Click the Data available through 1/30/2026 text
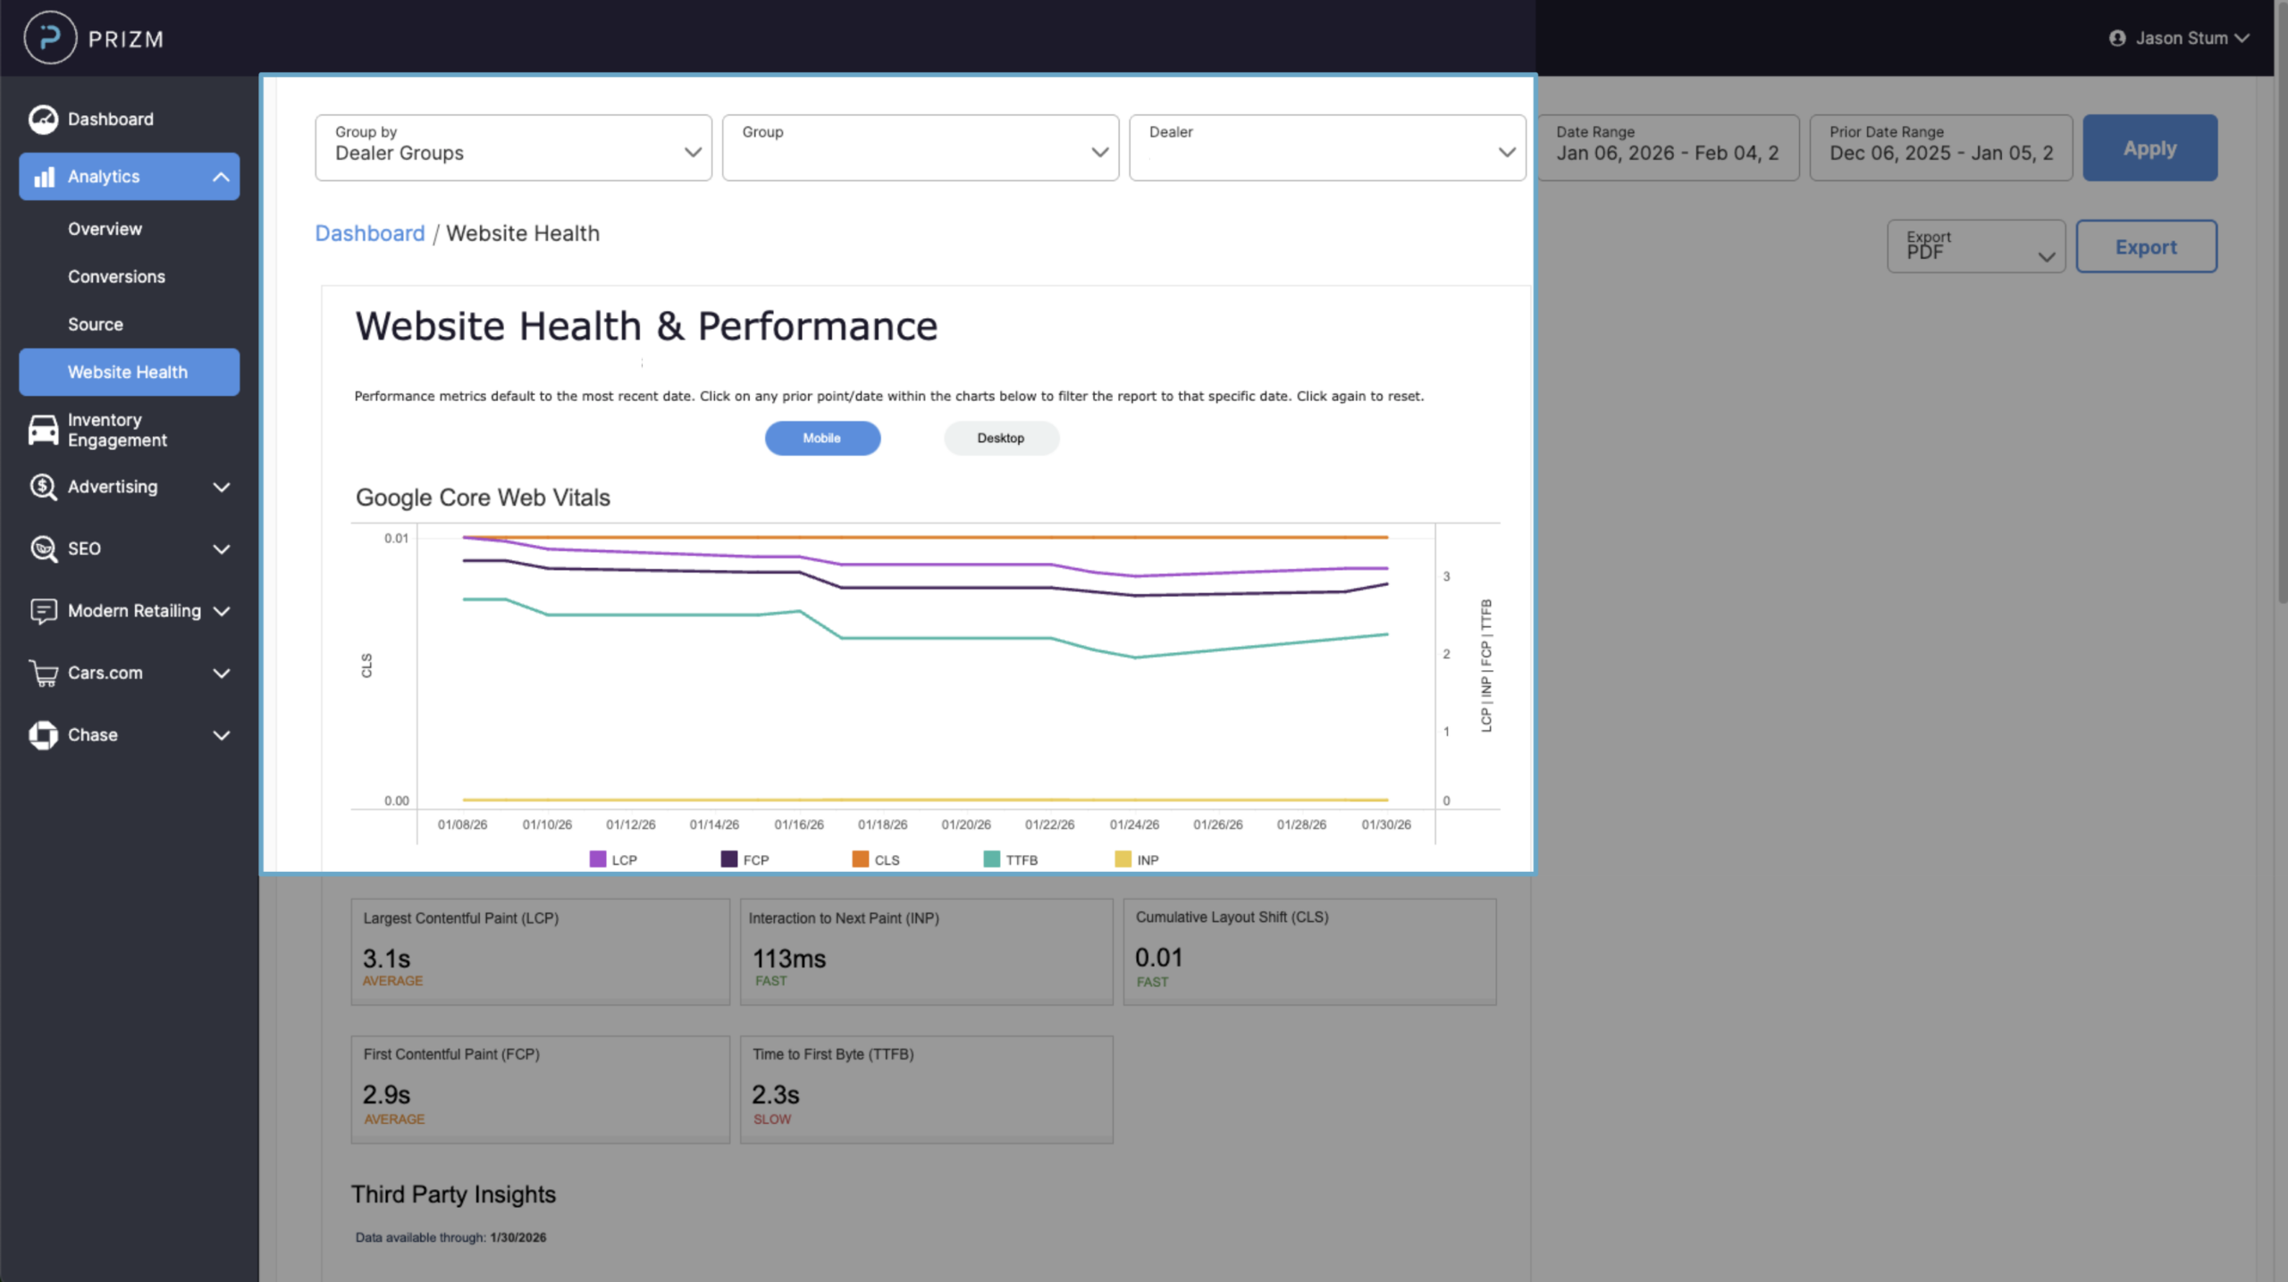Screen dimensions: 2288x1282 coord(450,1237)
